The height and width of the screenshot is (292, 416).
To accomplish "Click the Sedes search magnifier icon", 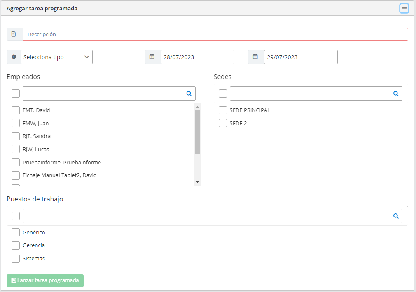I will pyautogui.click(x=396, y=94).
